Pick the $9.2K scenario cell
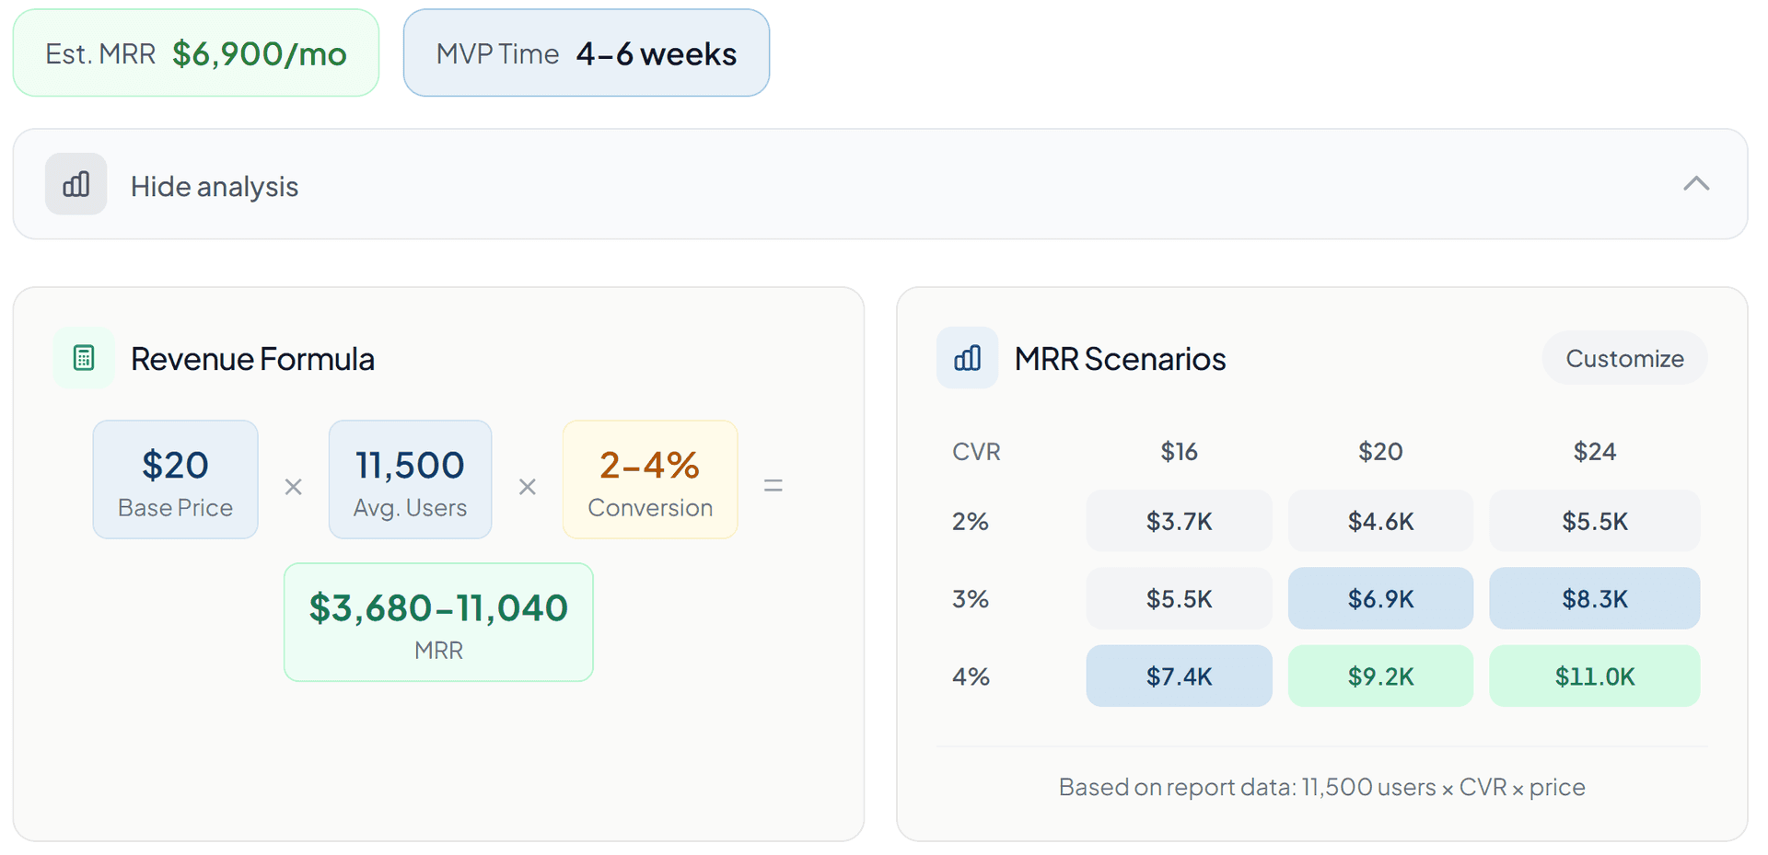 (x=1380, y=676)
